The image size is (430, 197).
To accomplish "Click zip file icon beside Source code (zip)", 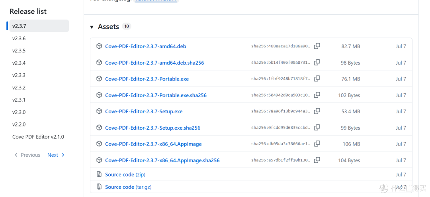I will point(99,174).
